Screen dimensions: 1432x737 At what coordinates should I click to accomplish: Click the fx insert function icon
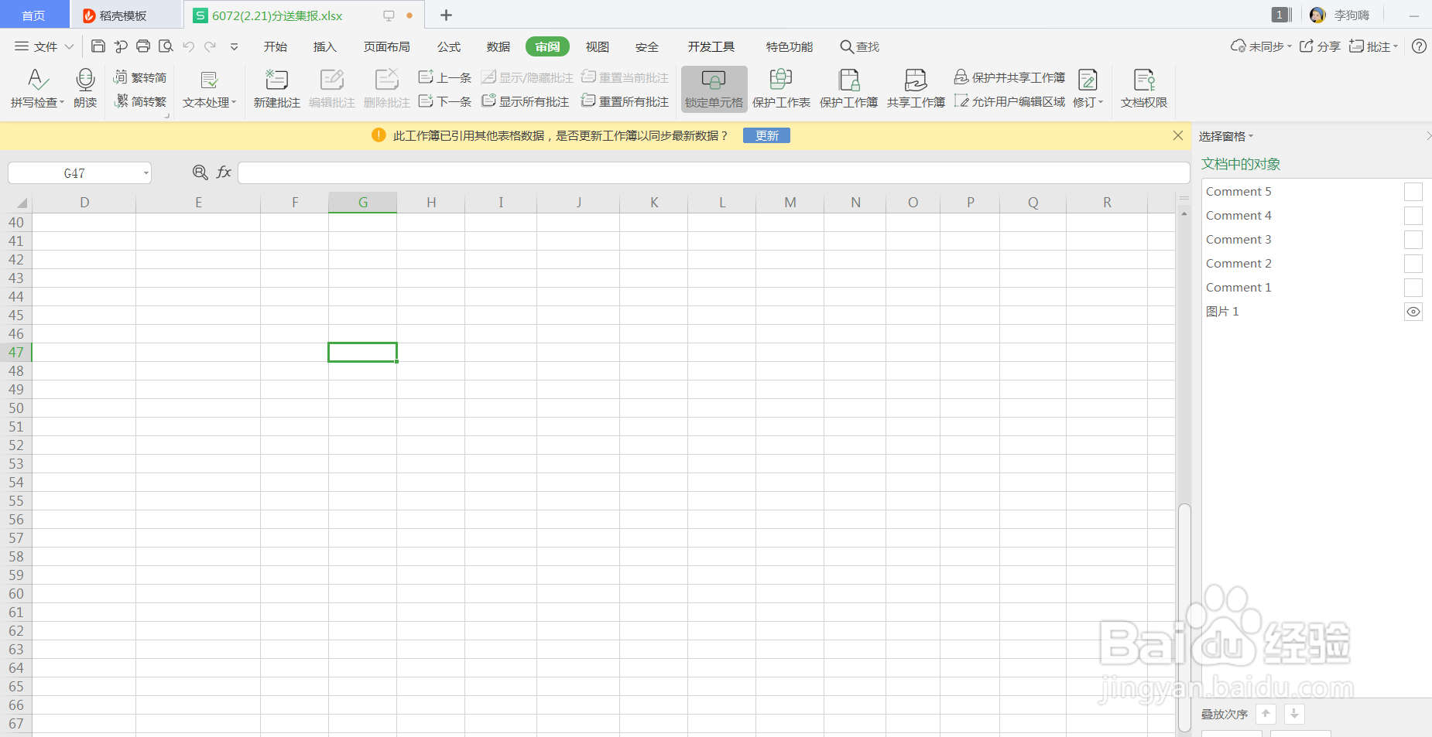point(224,172)
